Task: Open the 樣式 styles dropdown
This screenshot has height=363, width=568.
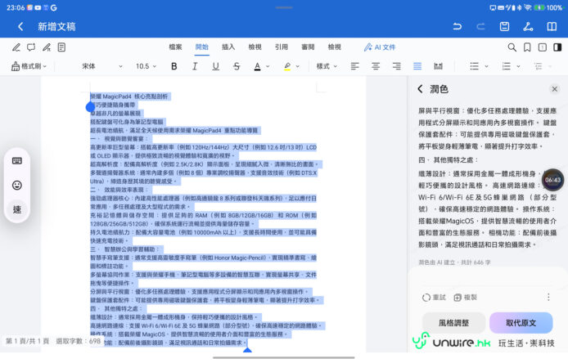Action: click(x=327, y=66)
